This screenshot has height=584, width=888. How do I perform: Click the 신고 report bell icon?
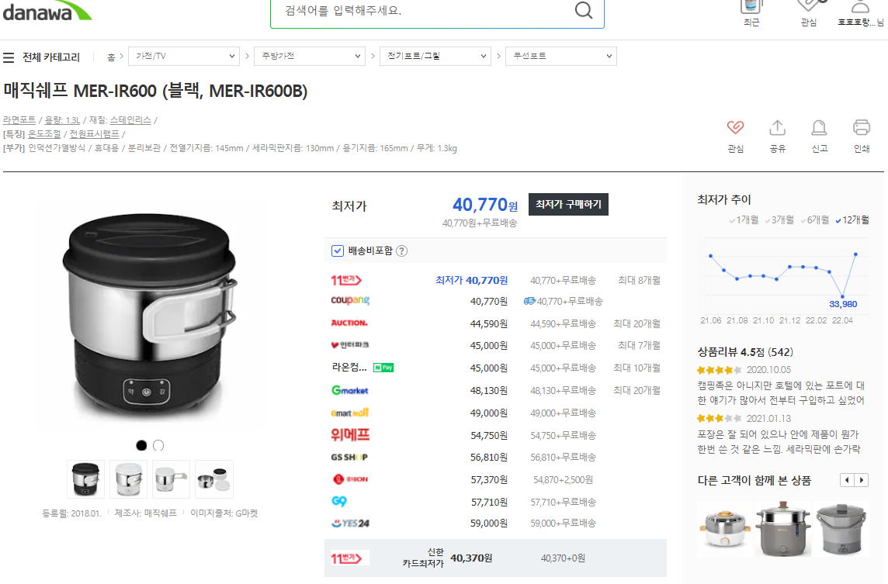[x=819, y=128]
